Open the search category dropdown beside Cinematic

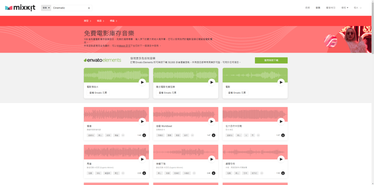(x=46, y=8)
